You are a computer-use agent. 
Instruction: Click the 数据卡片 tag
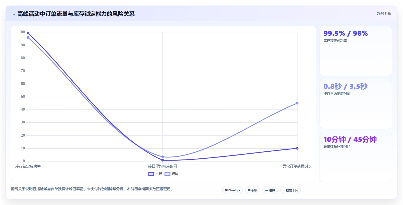click(291, 190)
